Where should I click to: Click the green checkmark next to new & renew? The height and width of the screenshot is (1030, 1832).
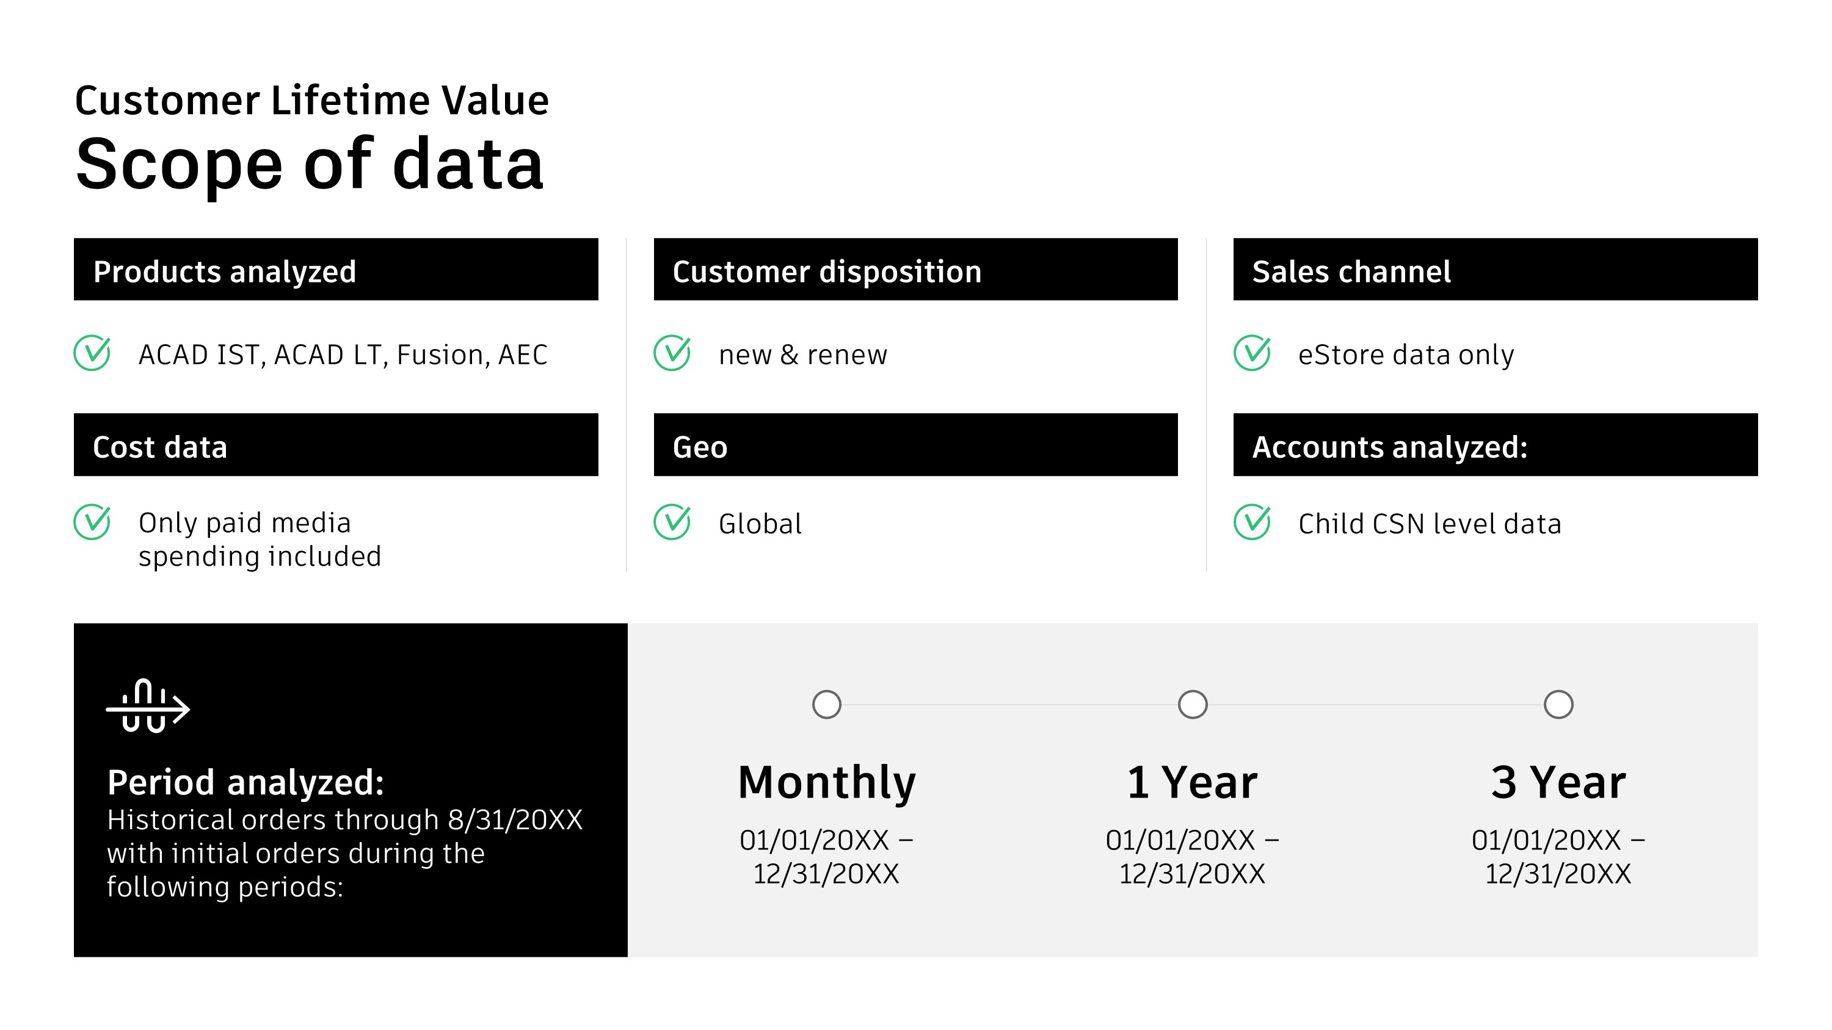tap(672, 353)
